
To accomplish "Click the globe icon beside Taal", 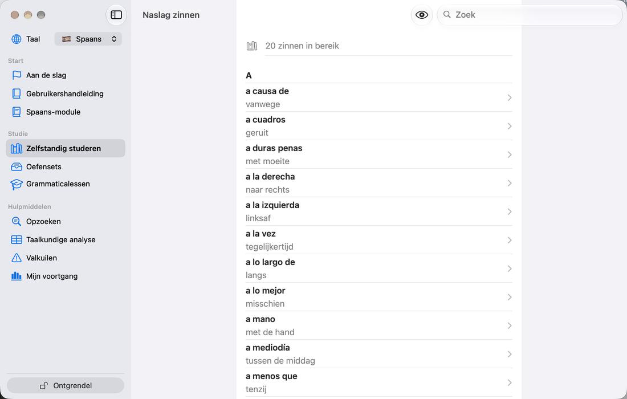I will pos(17,39).
